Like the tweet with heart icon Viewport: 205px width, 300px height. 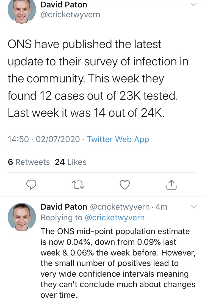[x=125, y=185]
